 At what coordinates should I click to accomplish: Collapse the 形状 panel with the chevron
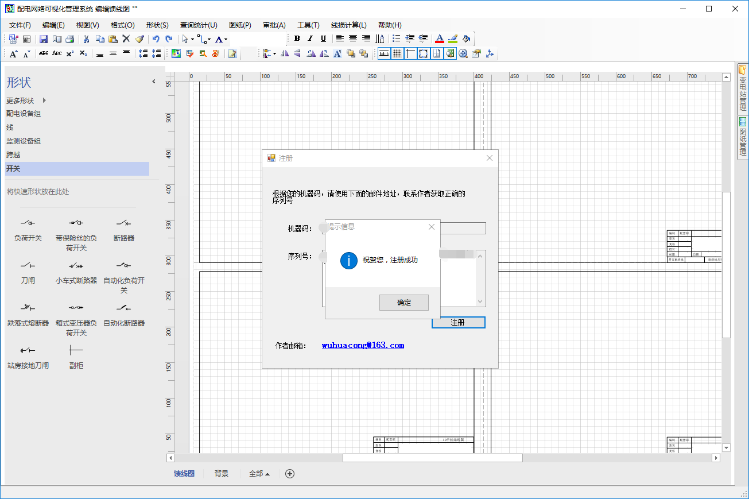click(x=154, y=82)
